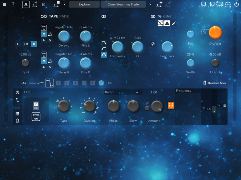
Task: Choose the high-pass filter shape
Action: (104, 49)
